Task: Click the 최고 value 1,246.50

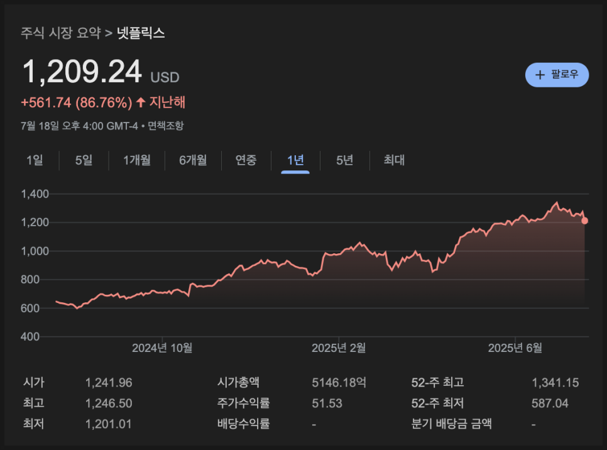Action: click(x=109, y=403)
